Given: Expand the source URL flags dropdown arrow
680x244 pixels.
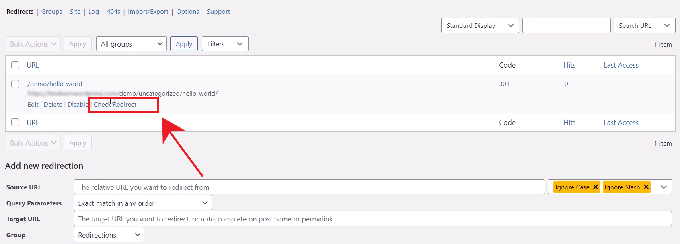Looking at the screenshot, I should pyautogui.click(x=664, y=187).
